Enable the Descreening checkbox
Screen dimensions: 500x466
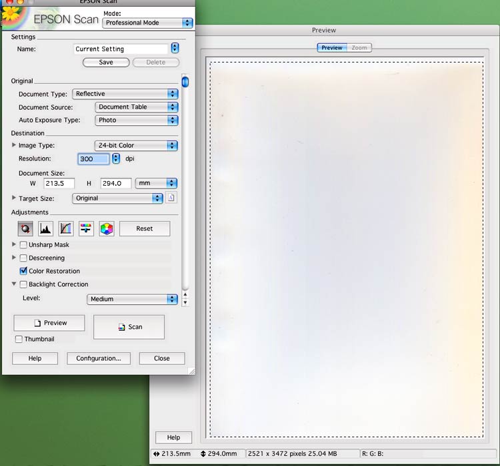click(23, 258)
